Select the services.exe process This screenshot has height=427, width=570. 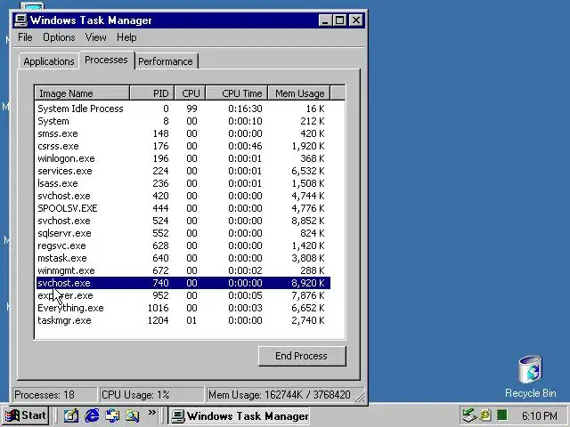click(x=183, y=171)
